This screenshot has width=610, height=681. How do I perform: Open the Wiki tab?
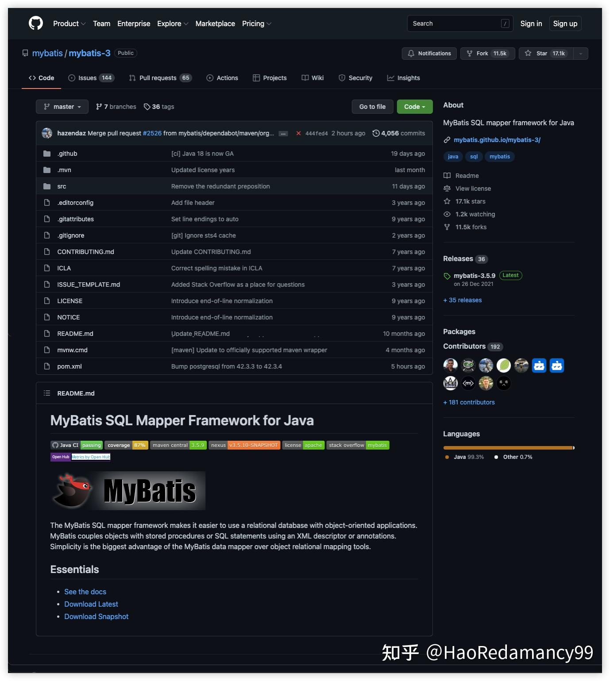click(x=313, y=78)
